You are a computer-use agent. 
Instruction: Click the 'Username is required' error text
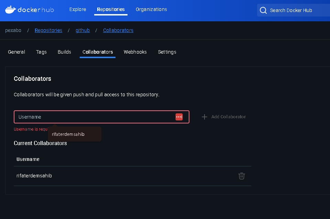tap(31, 129)
